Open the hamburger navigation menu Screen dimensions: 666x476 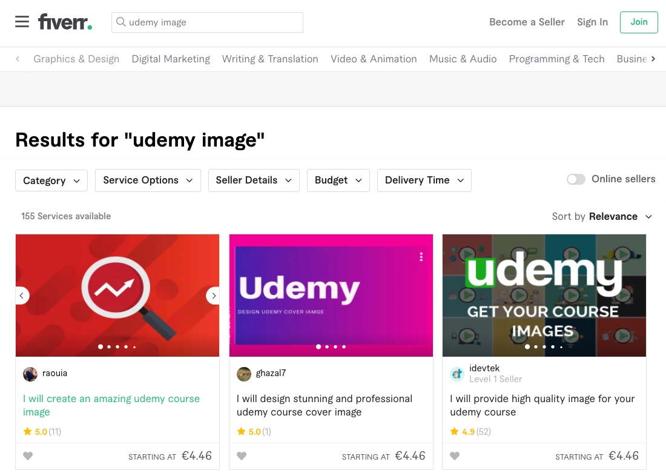tap(22, 22)
